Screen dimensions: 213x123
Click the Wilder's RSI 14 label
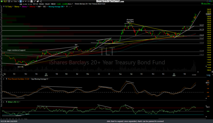pyautogui.click(x=13, y=102)
